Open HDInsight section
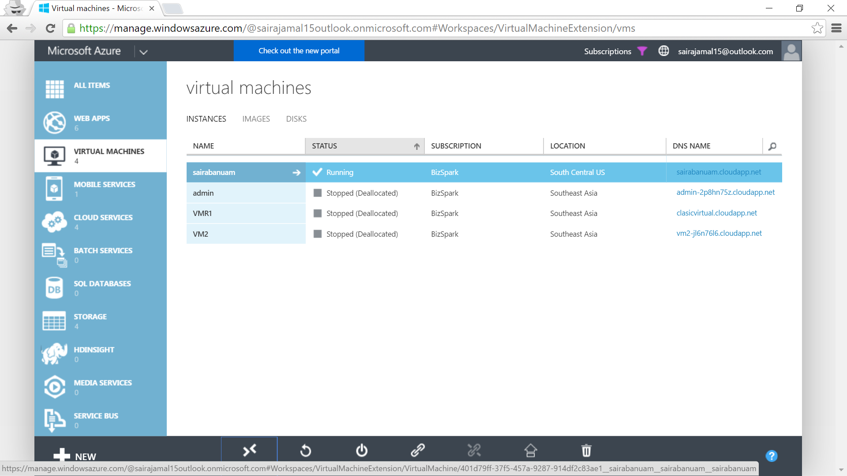Viewport: 847px width, 476px height. pyautogui.click(x=101, y=354)
